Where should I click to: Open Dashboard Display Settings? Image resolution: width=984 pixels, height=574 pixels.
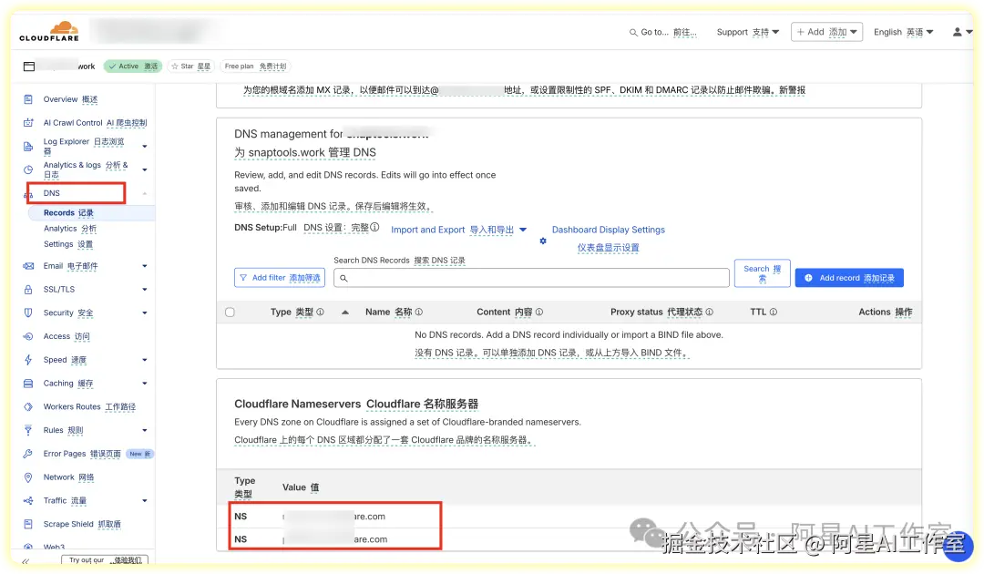point(607,230)
